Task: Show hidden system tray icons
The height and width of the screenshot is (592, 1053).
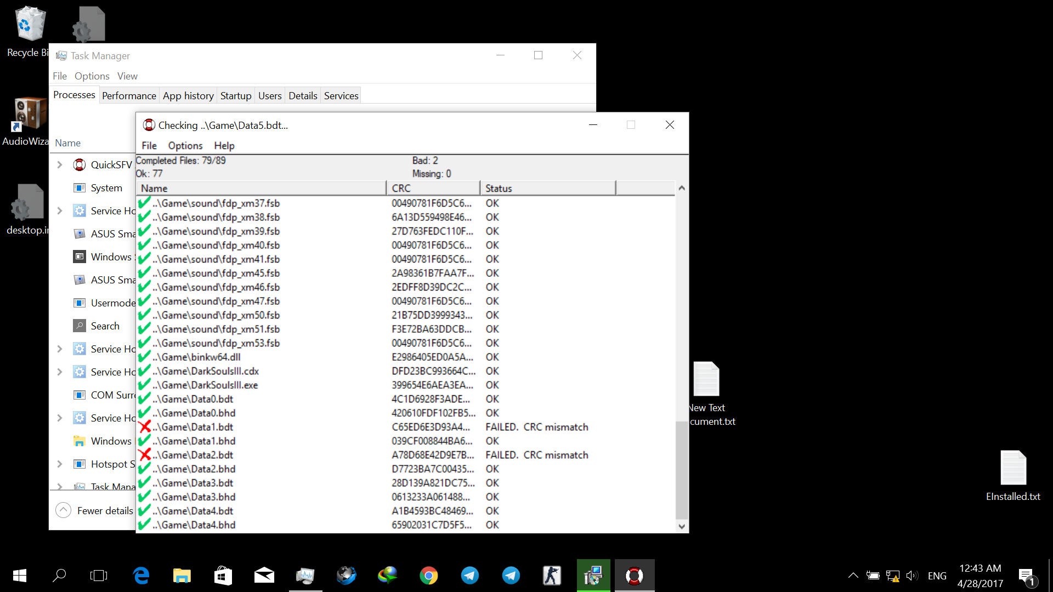Action: point(853,576)
